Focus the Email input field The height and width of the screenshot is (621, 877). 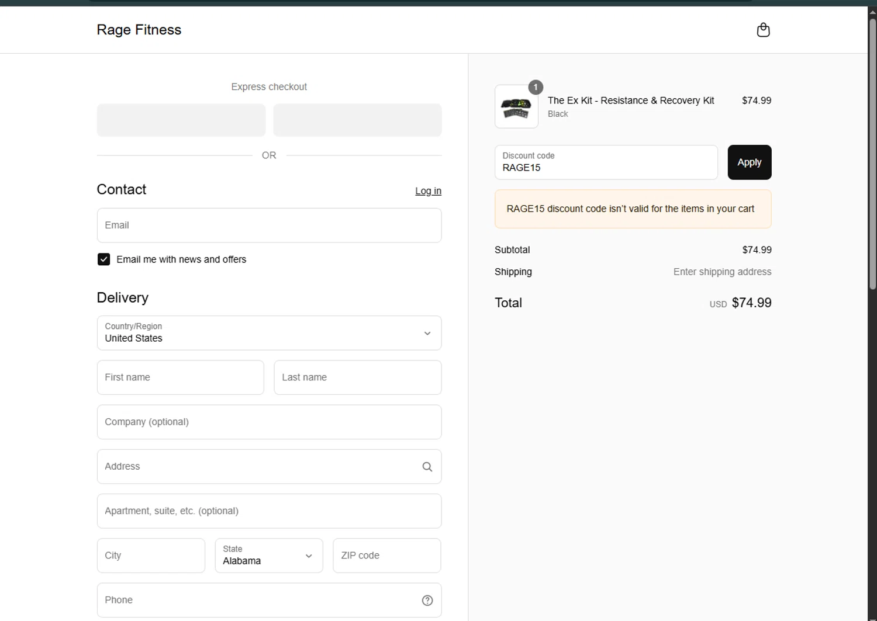269,225
